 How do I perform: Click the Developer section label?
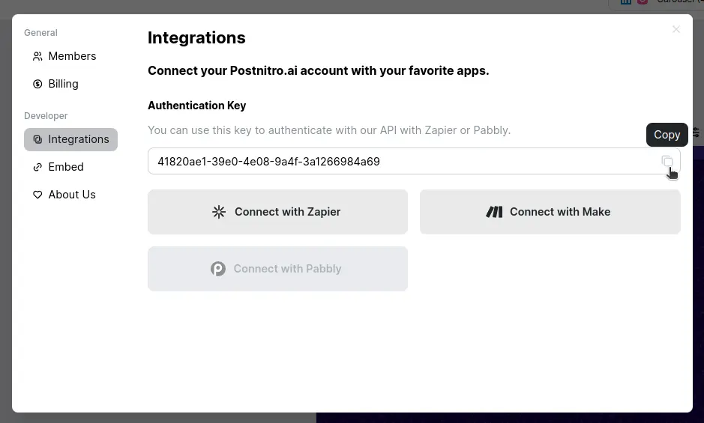[46, 116]
